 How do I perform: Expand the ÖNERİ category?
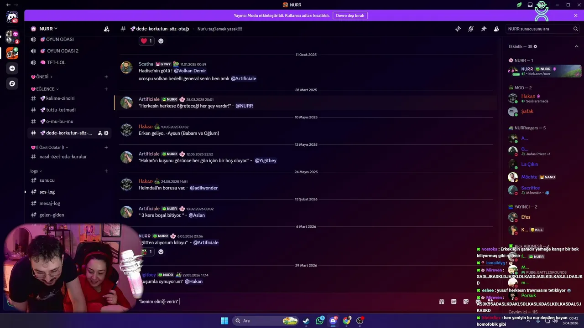(x=42, y=77)
